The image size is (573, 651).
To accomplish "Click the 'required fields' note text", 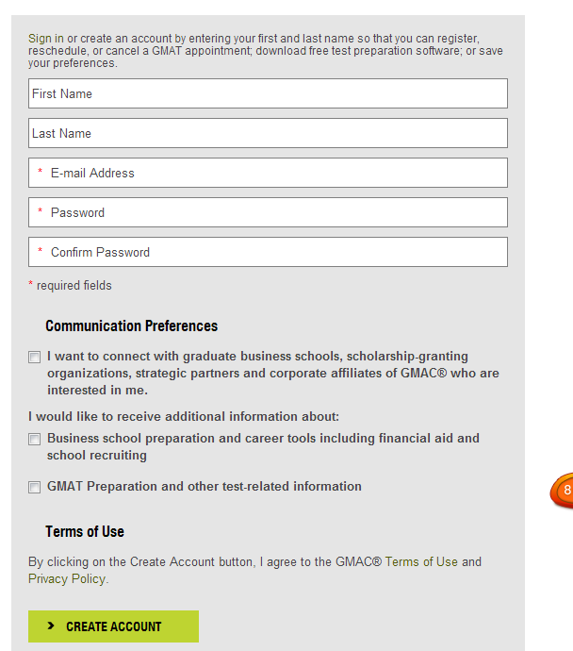I will click(x=74, y=285).
